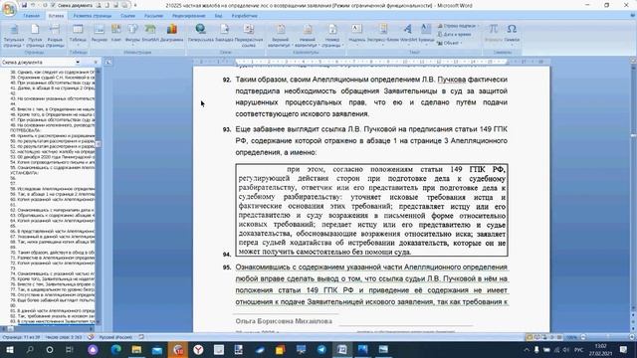Image resolution: width=637 pixels, height=358 pixels.
Task: Open Word Help icon on ribbon
Action: coord(633,16)
